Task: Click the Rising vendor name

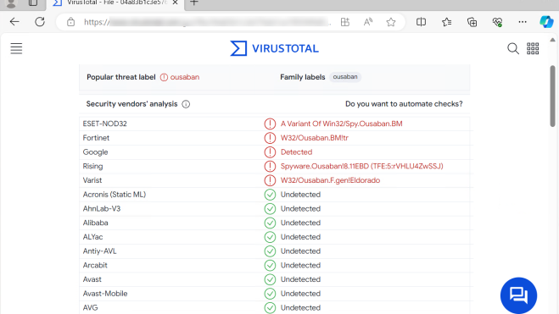Action: point(92,166)
